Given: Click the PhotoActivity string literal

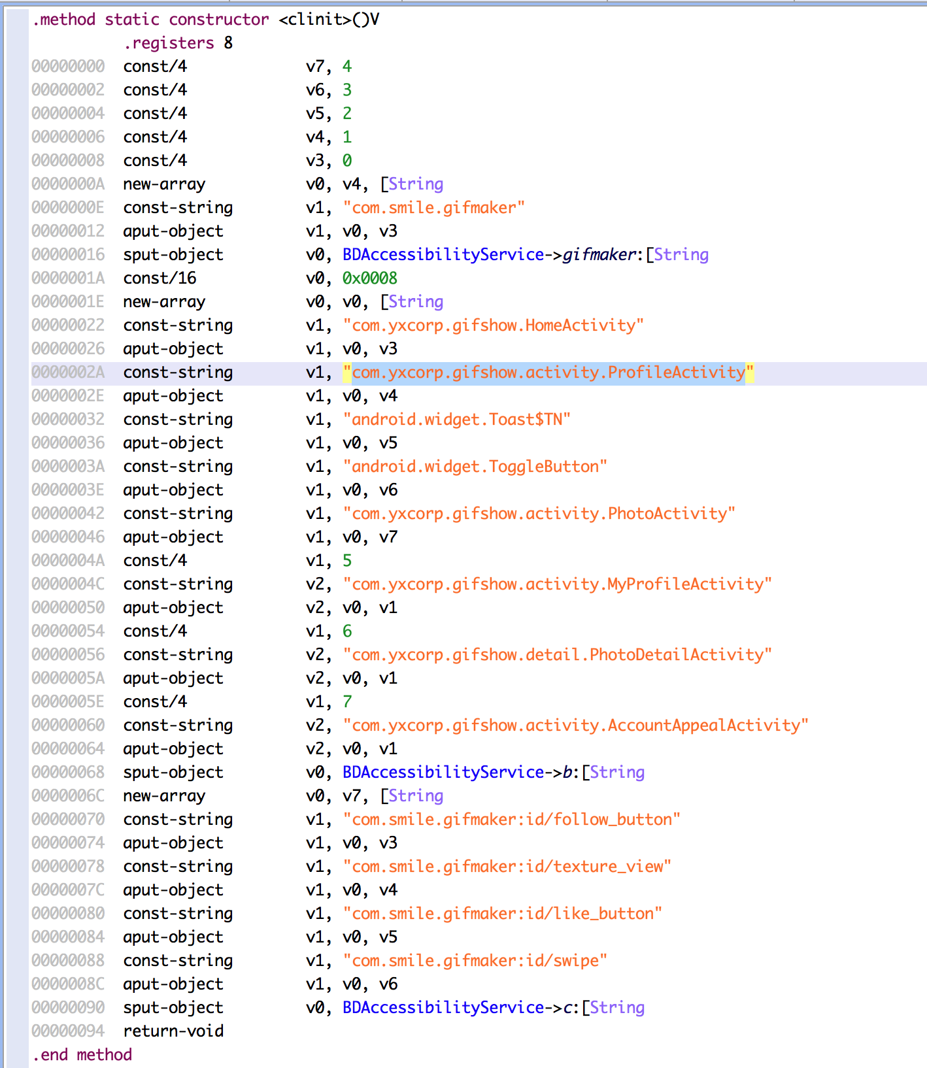Looking at the screenshot, I should coord(539,514).
